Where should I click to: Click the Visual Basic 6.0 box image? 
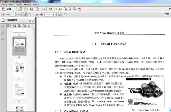point(145,93)
